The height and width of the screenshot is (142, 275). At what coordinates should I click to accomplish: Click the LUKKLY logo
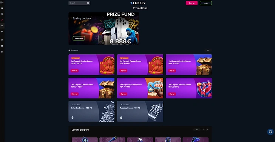(x=138, y=3)
